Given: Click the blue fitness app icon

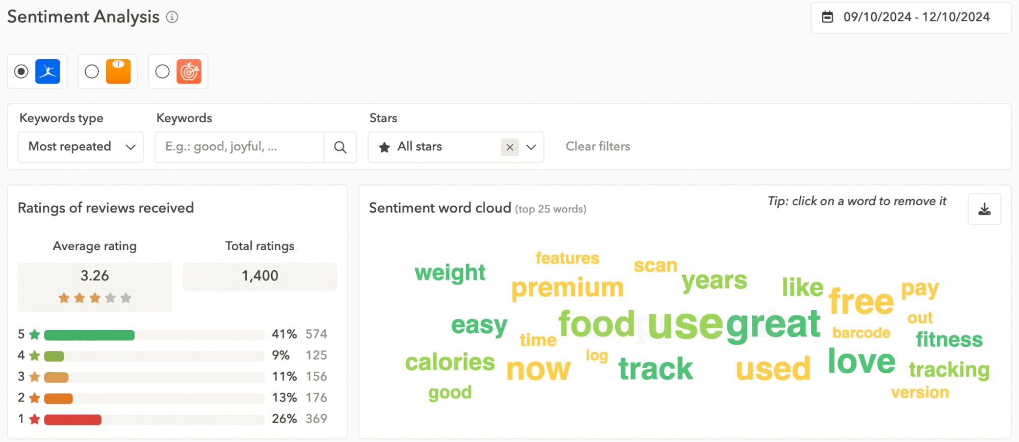Looking at the screenshot, I should 48,71.
